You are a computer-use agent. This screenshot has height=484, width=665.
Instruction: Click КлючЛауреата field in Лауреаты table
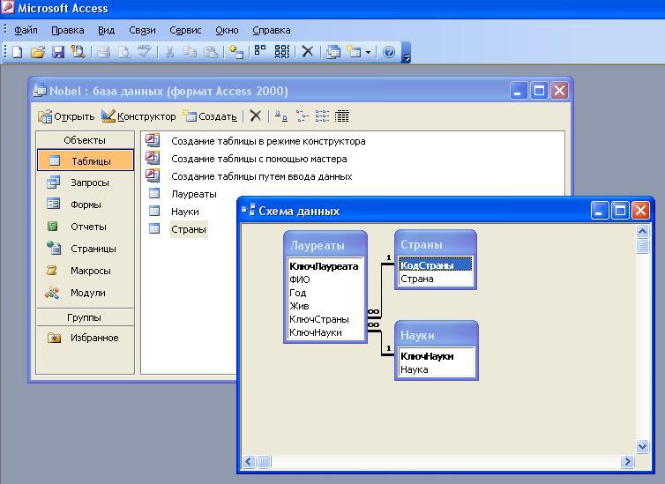[324, 266]
